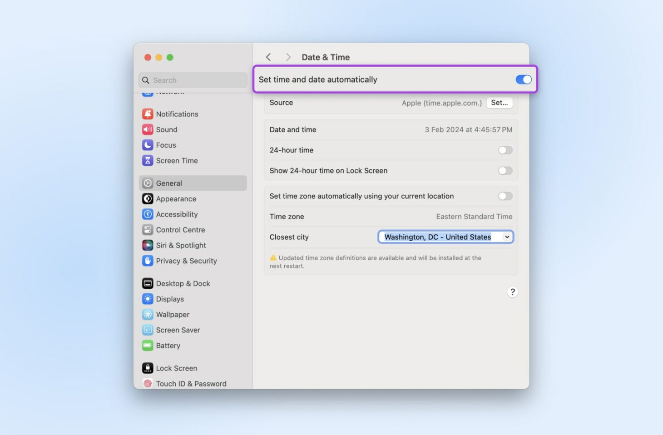Image resolution: width=663 pixels, height=435 pixels.
Task: Select General in the sidebar
Action: 169,183
